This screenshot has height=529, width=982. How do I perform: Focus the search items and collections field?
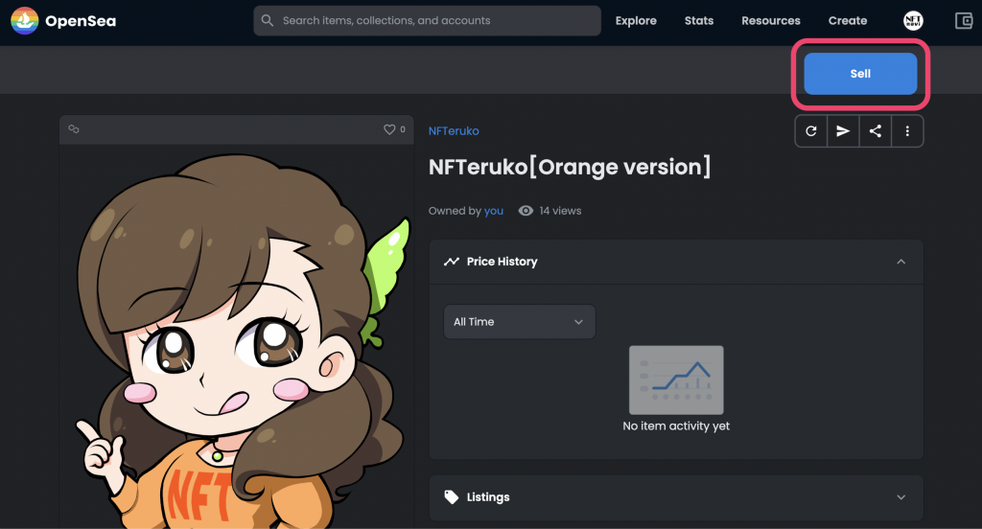427,21
